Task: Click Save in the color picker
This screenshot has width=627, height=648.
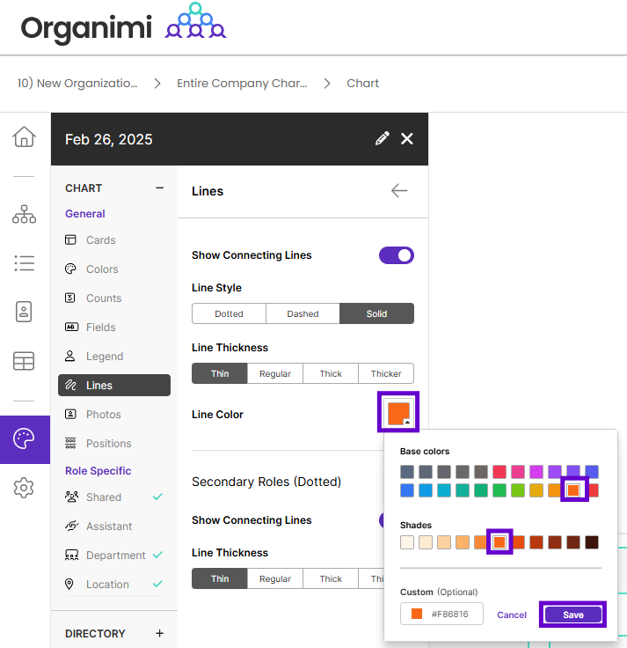Action: pyautogui.click(x=572, y=615)
